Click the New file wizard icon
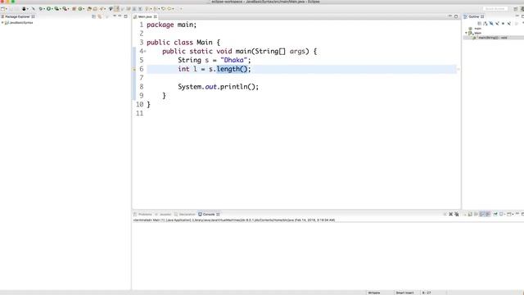 [2, 9]
